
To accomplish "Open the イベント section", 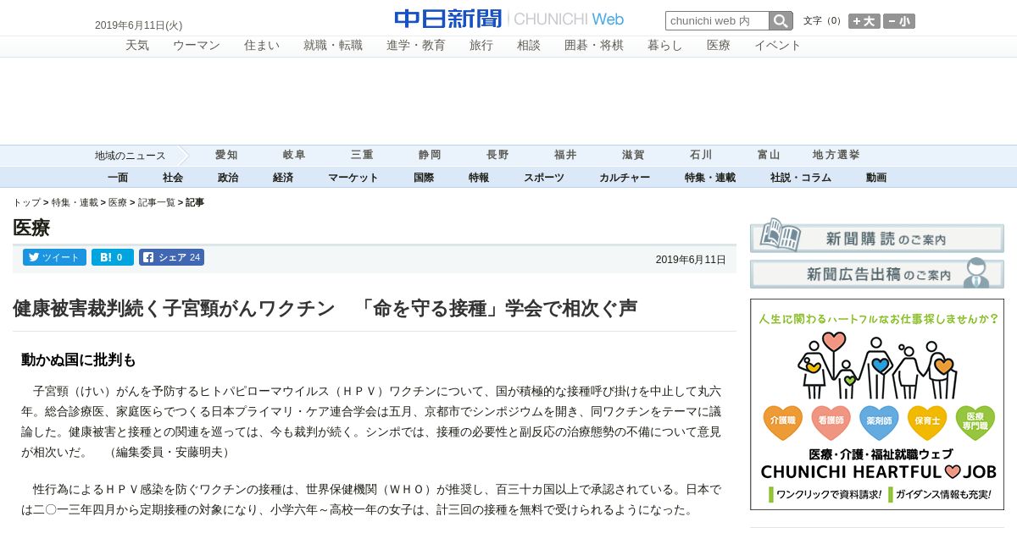I will [778, 46].
